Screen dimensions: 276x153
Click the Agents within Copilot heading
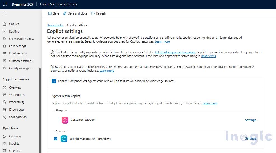(x=66, y=96)
